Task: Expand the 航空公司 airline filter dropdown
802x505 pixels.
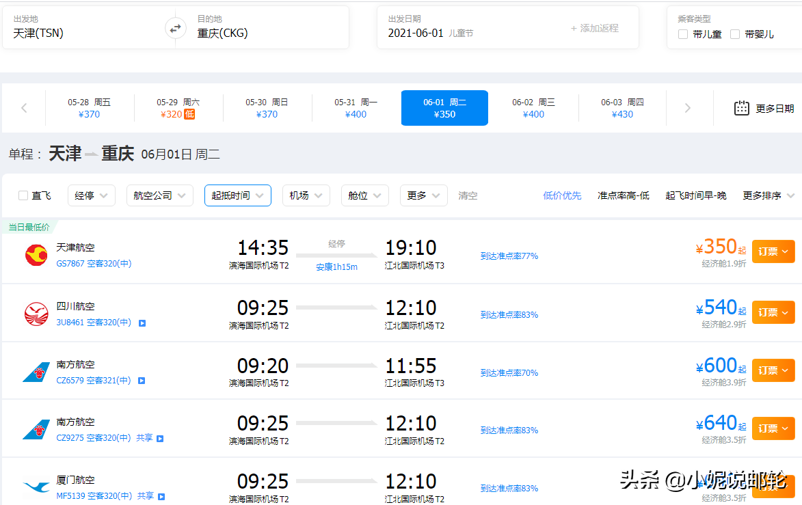Action: point(159,195)
